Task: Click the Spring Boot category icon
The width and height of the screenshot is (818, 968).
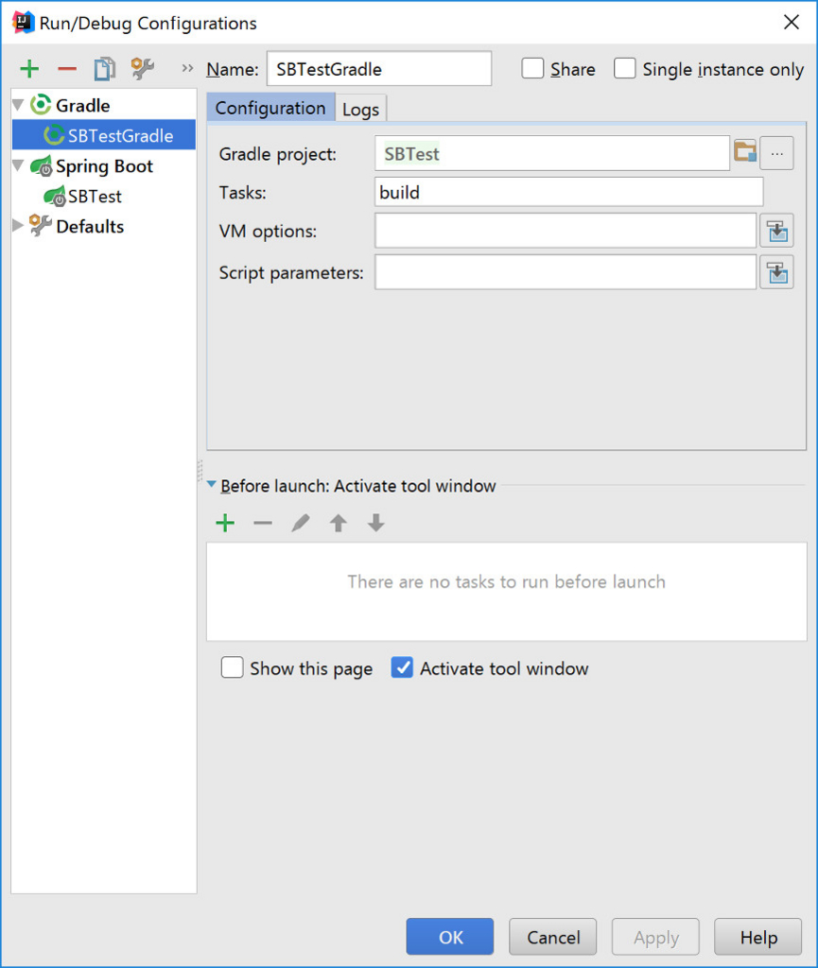Action: (42, 166)
